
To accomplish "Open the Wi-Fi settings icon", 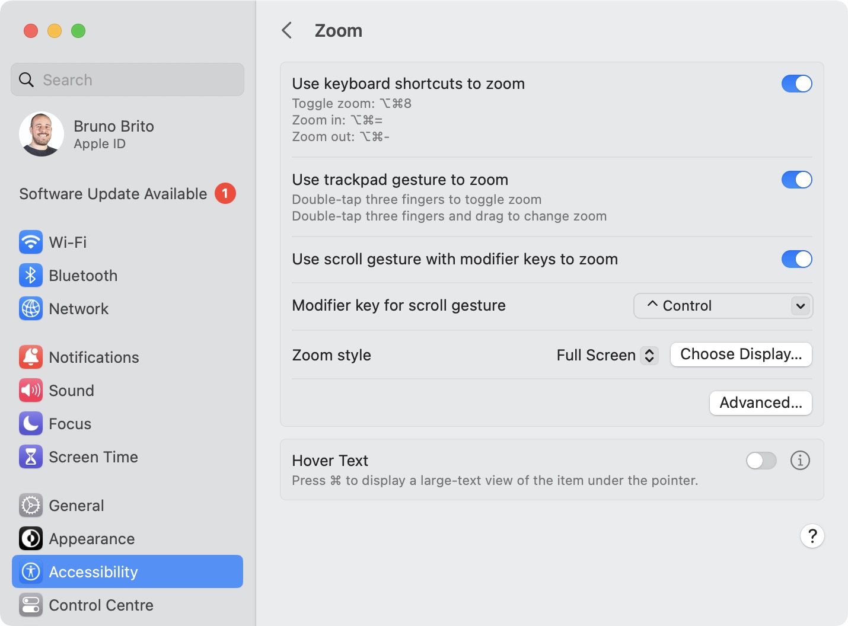I will [x=30, y=242].
